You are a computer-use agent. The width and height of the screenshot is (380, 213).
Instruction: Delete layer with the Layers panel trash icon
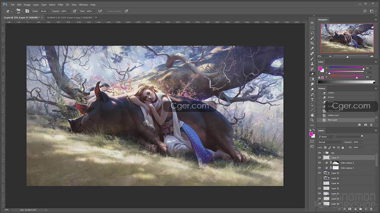pos(371,209)
